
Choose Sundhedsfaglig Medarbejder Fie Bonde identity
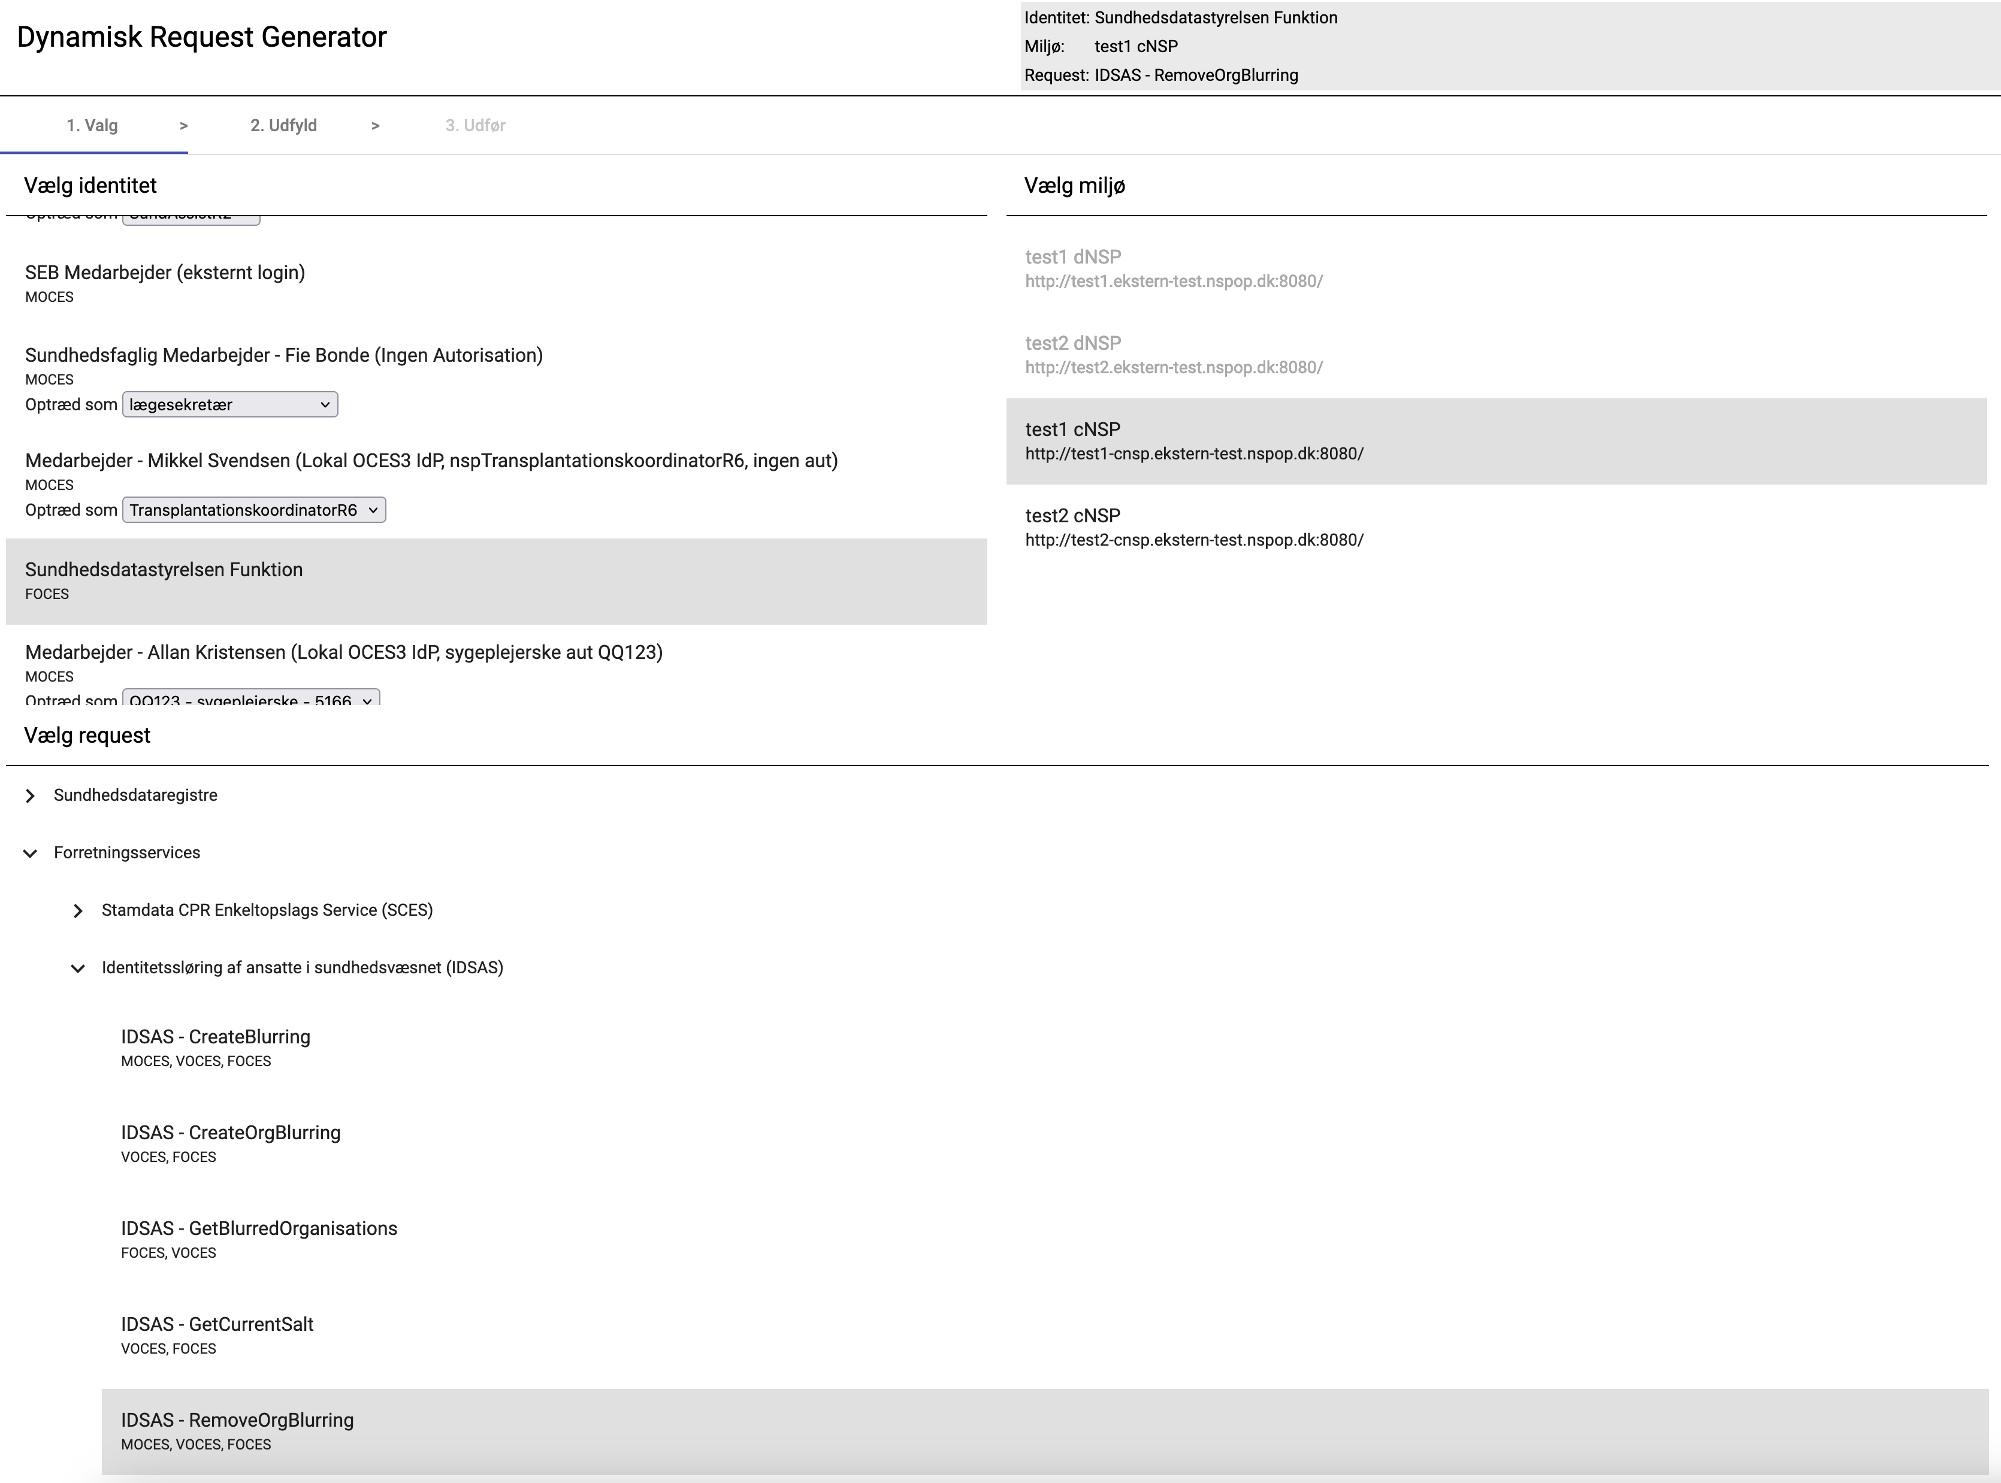point(284,356)
